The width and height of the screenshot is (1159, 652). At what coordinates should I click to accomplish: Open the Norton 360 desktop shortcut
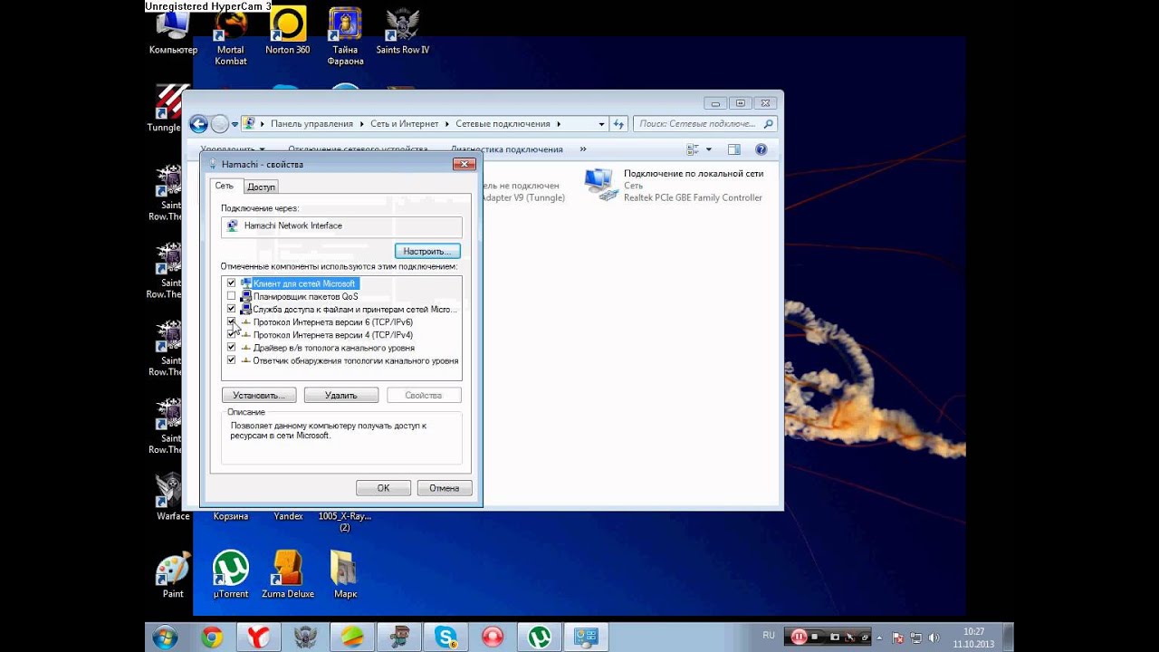288,33
